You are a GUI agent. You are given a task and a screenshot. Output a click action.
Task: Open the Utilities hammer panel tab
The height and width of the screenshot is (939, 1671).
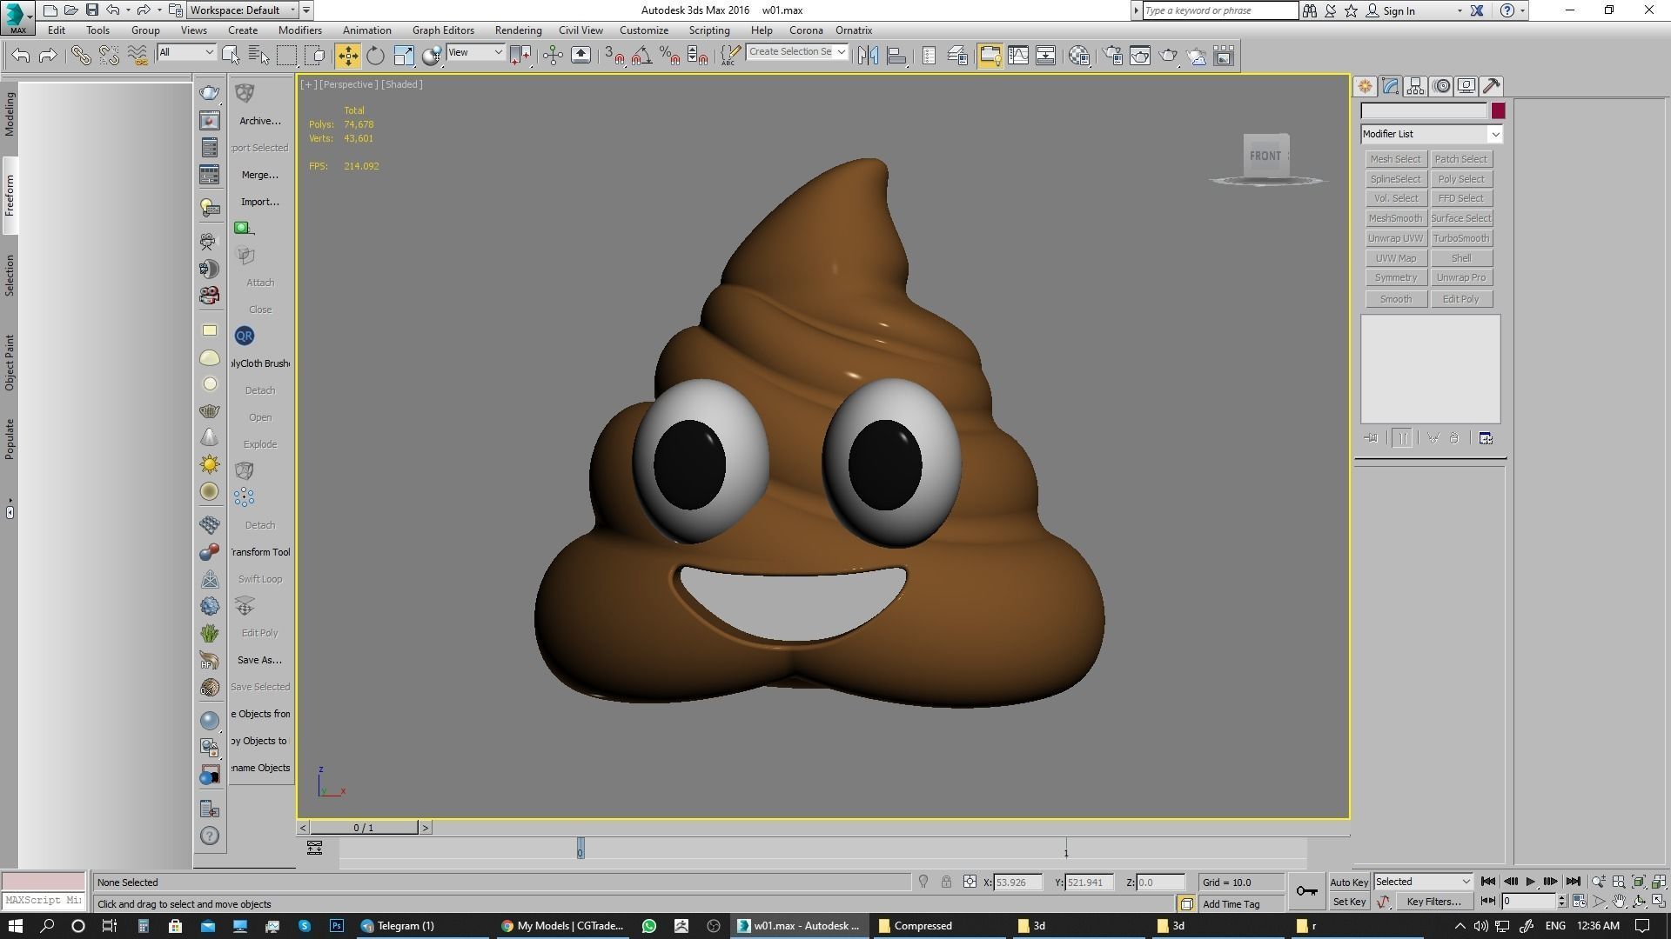(x=1491, y=86)
